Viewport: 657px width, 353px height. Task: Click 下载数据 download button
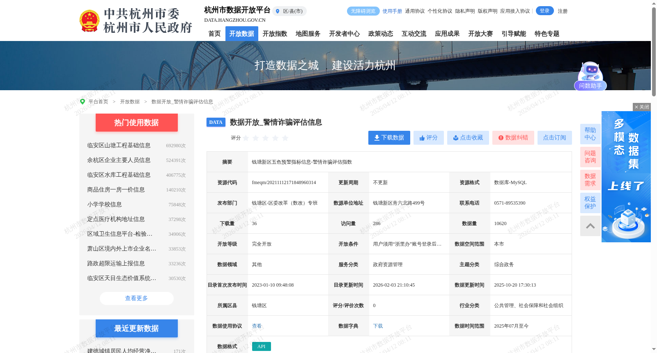pyautogui.click(x=389, y=138)
